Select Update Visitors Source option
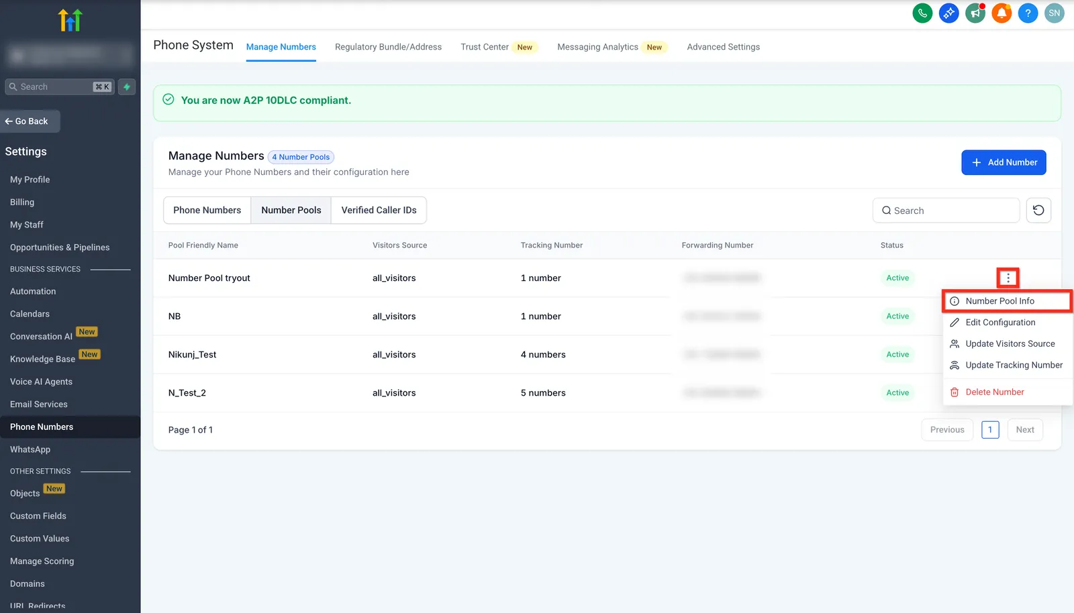The image size is (1074, 613). tap(1007, 344)
